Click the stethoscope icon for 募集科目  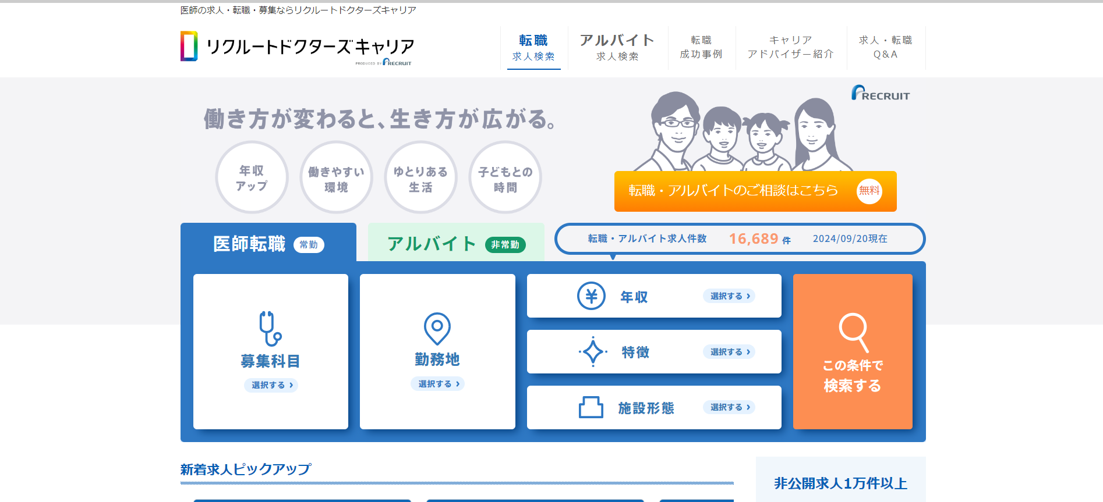tap(270, 329)
